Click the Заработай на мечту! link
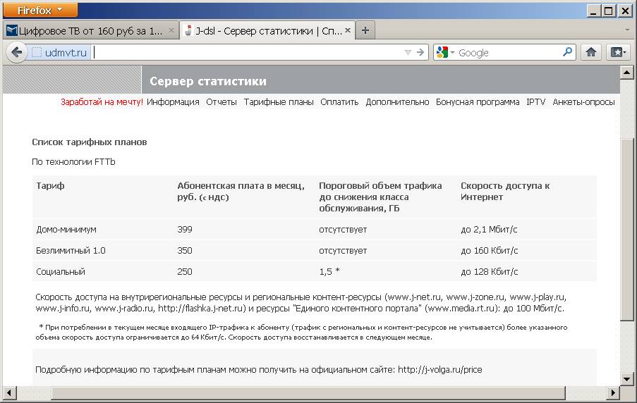637x403 pixels. point(102,102)
